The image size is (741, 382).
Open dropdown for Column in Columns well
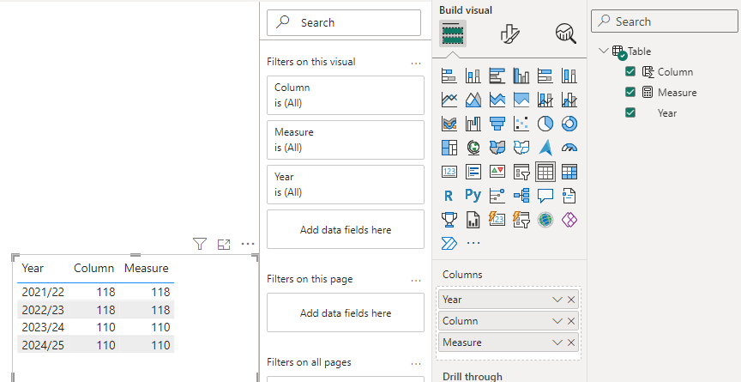[x=557, y=321]
